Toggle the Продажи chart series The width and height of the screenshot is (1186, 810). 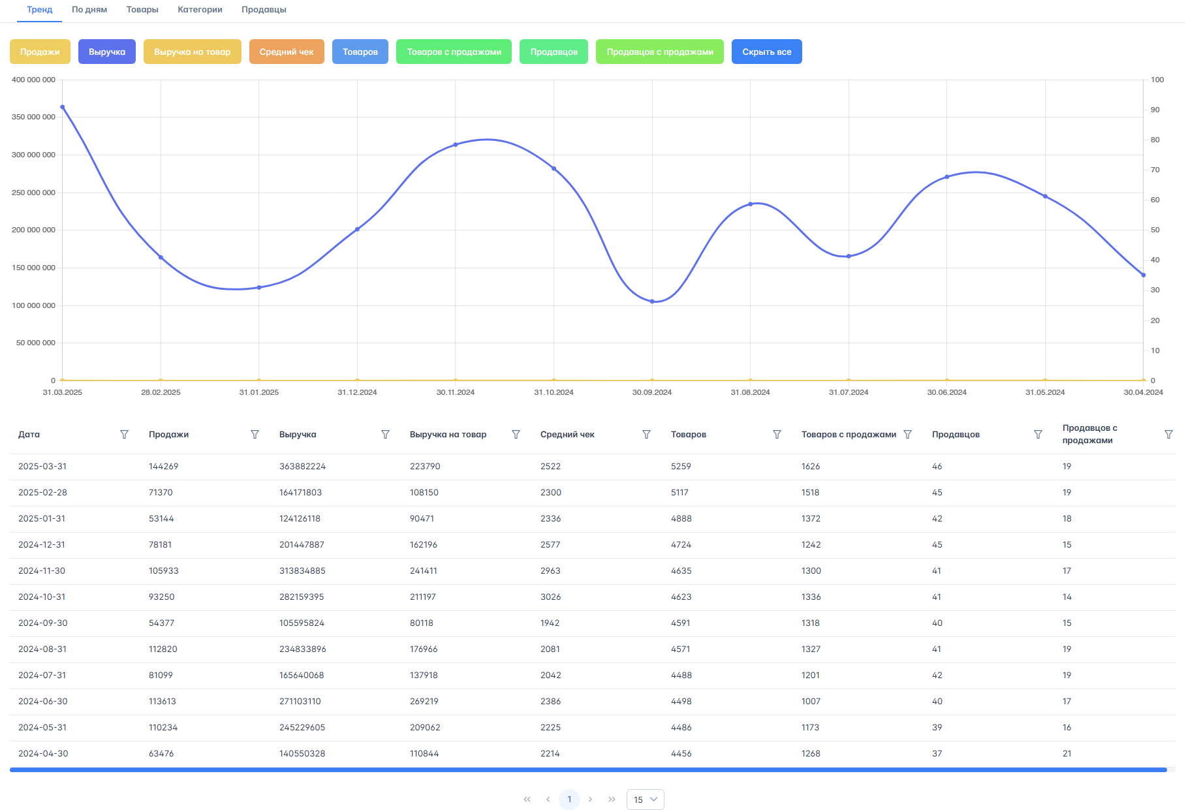click(40, 52)
